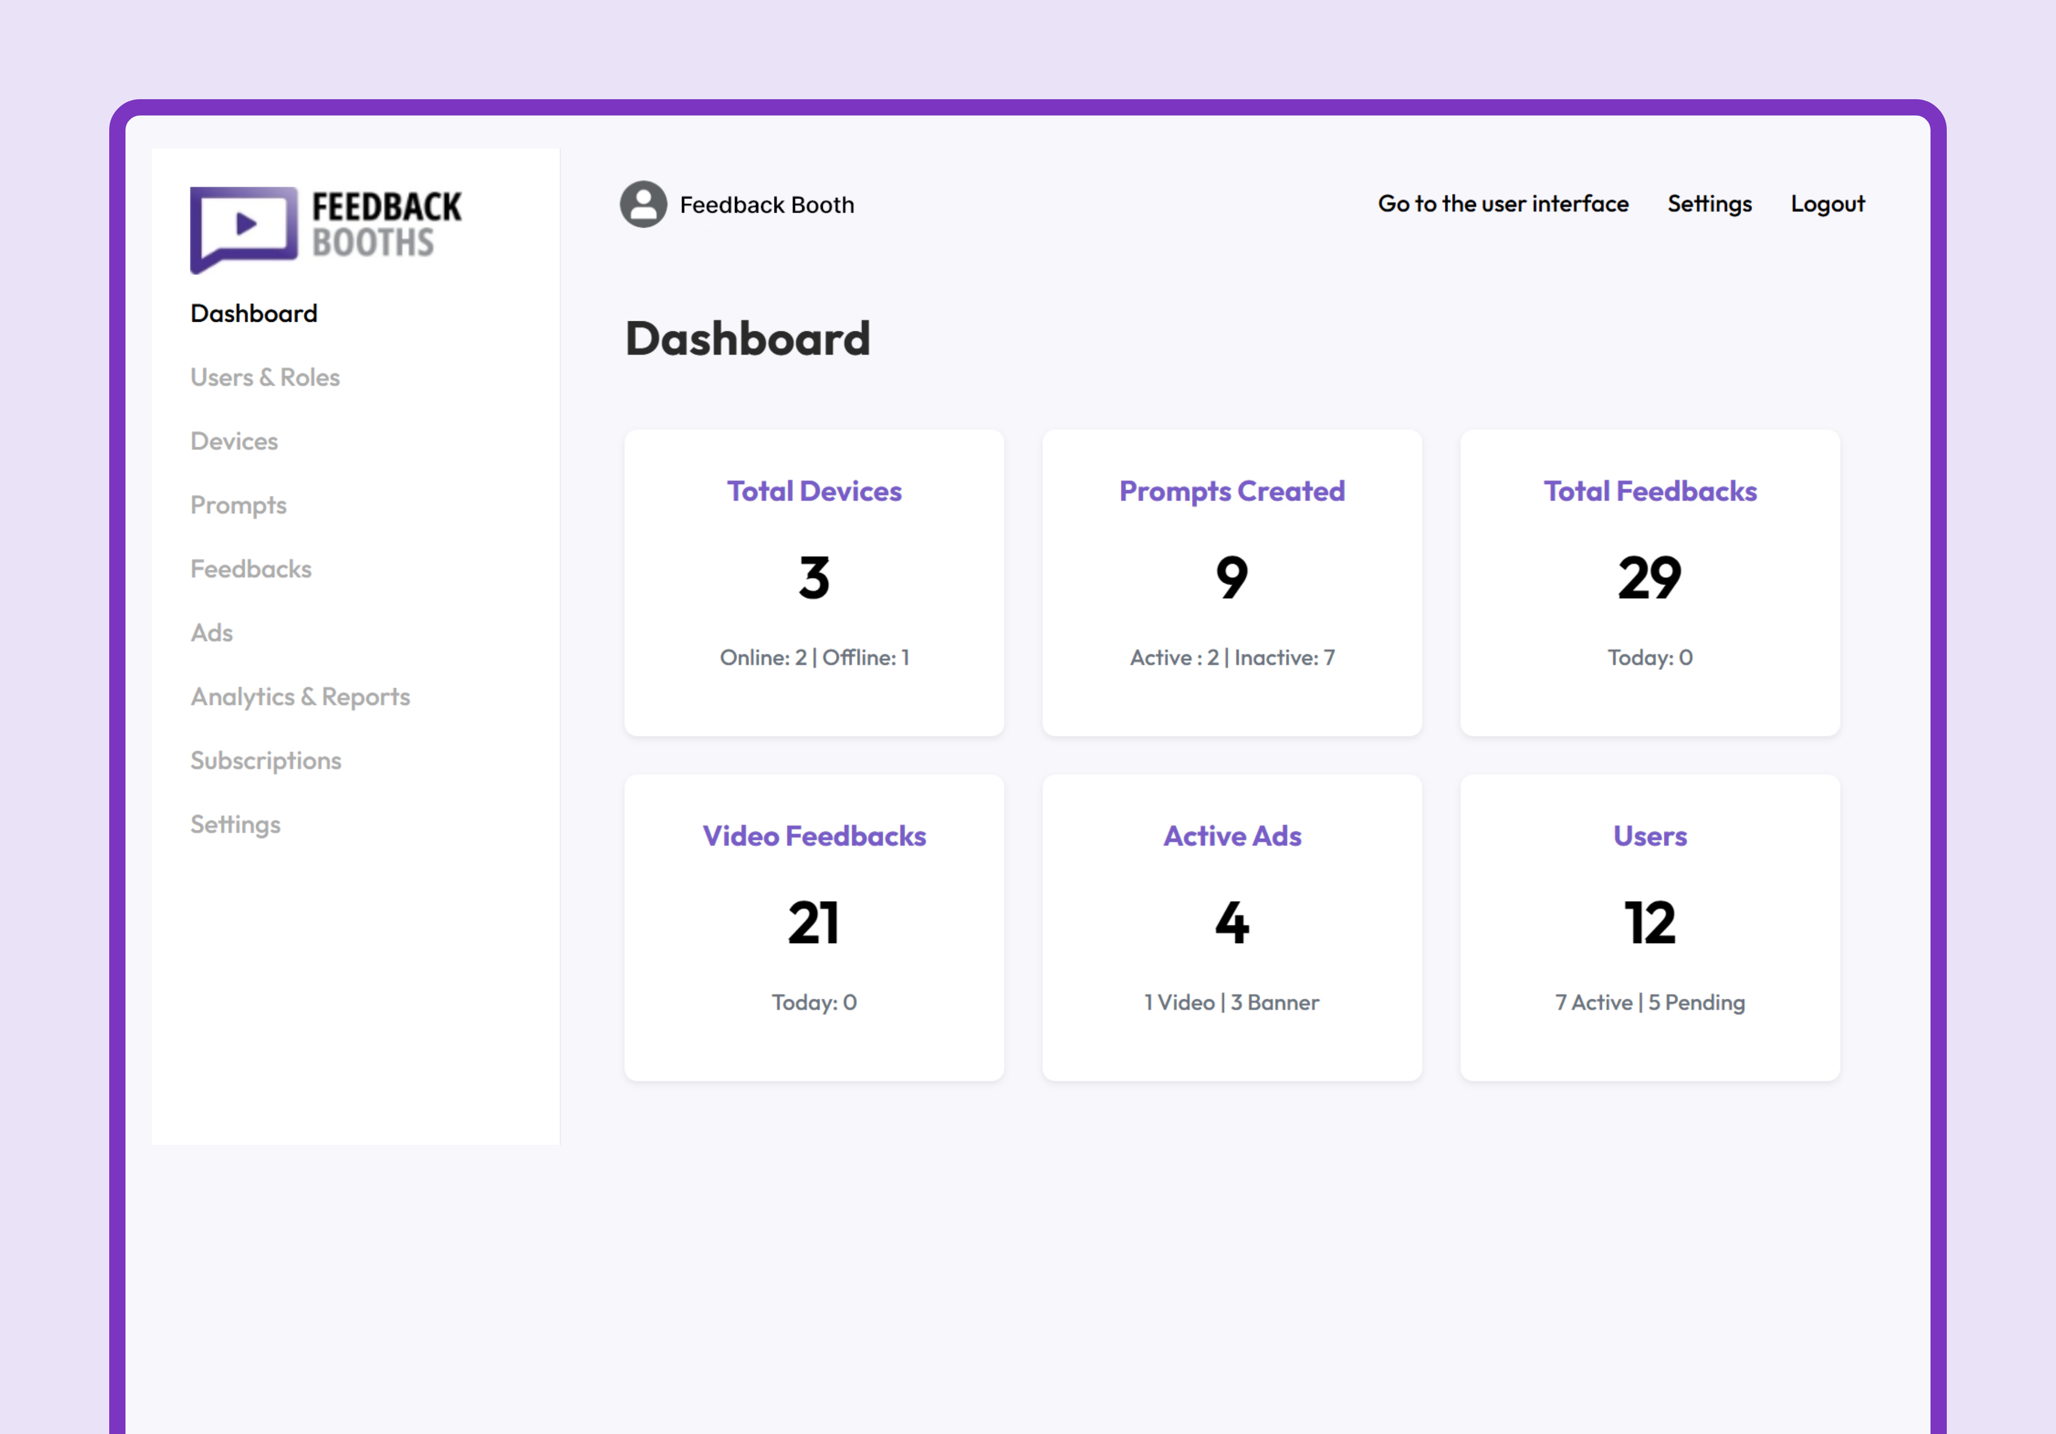Click the Users card title
The height and width of the screenshot is (1434, 2056).
tap(1650, 836)
